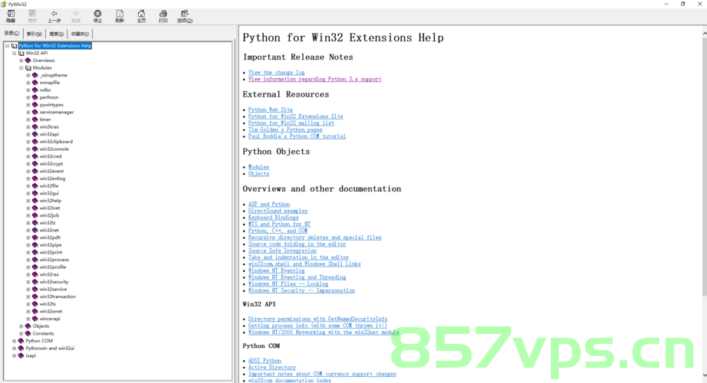Click the book icon beside Overviews
The image size is (707, 383).
[x=28, y=61]
